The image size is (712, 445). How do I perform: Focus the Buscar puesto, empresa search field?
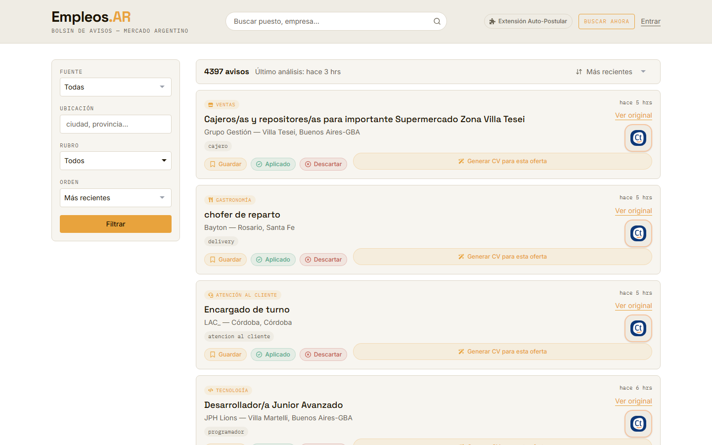(336, 21)
